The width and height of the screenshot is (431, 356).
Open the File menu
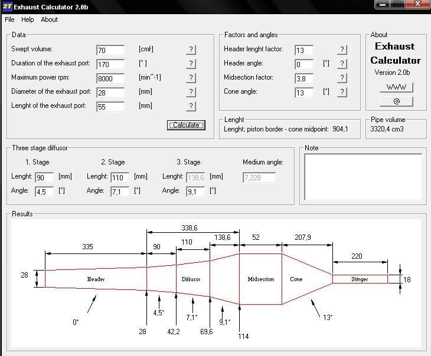[9, 19]
